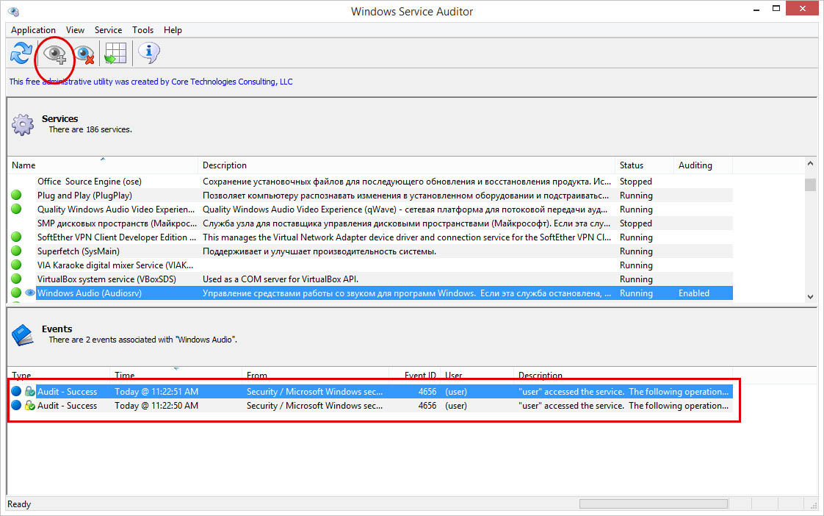Click the blue information bubble icon

[x=149, y=53]
